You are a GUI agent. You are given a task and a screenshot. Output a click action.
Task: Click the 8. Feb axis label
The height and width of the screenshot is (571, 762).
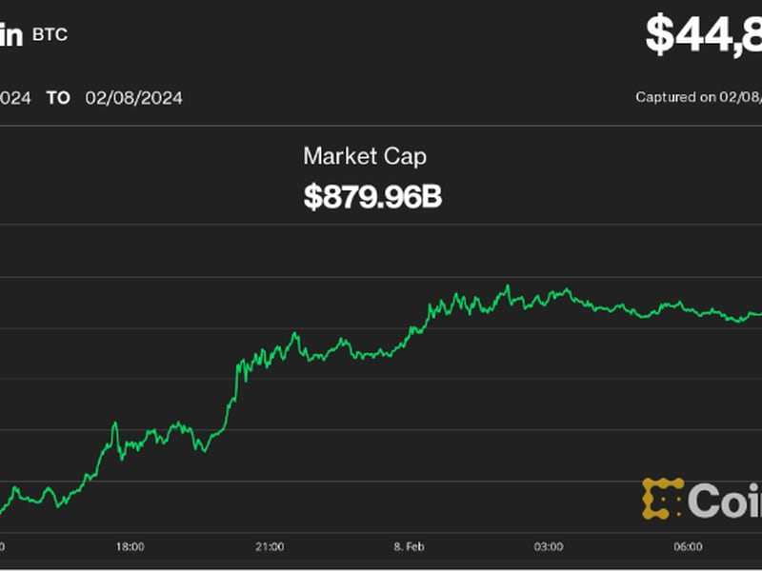pos(409,546)
